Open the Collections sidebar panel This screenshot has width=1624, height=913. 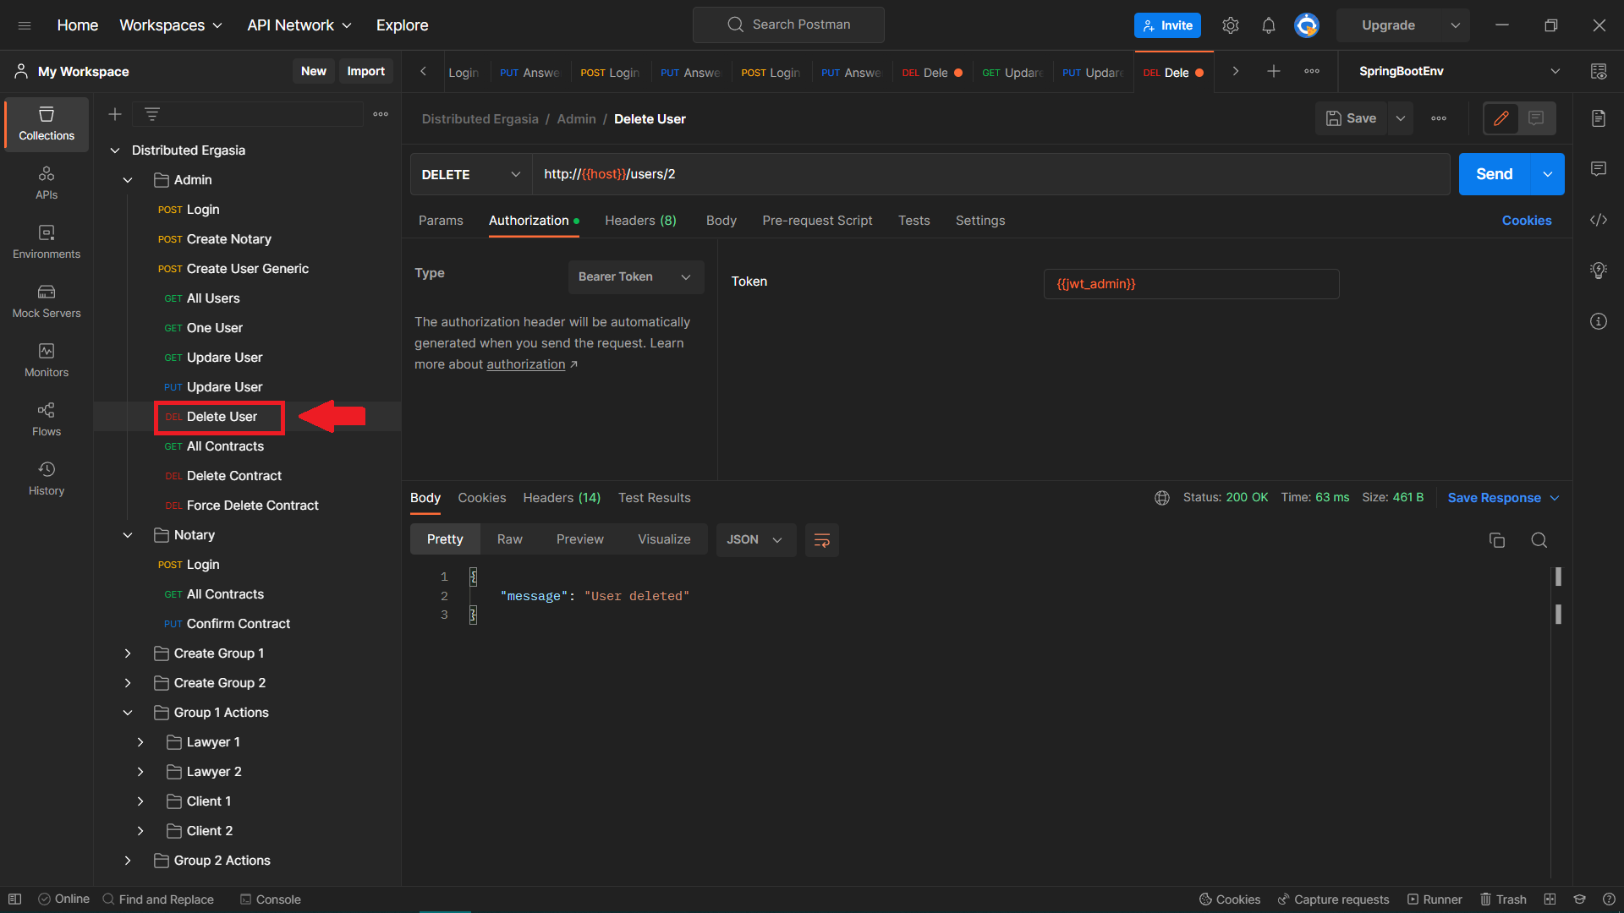pos(47,123)
